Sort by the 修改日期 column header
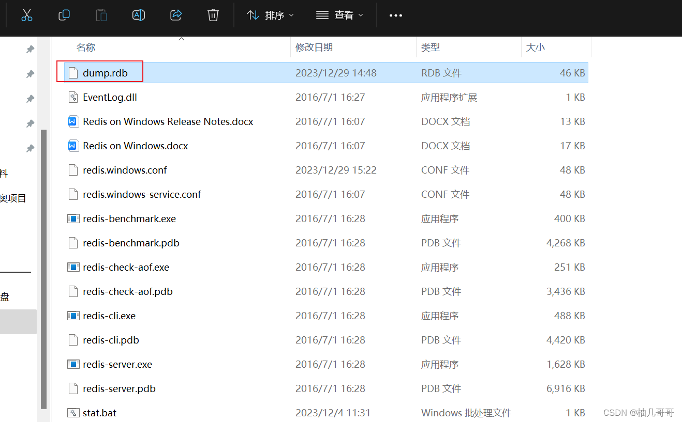Image resolution: width=682 pixels, height=422 pixels. click(x=314, y=48)
